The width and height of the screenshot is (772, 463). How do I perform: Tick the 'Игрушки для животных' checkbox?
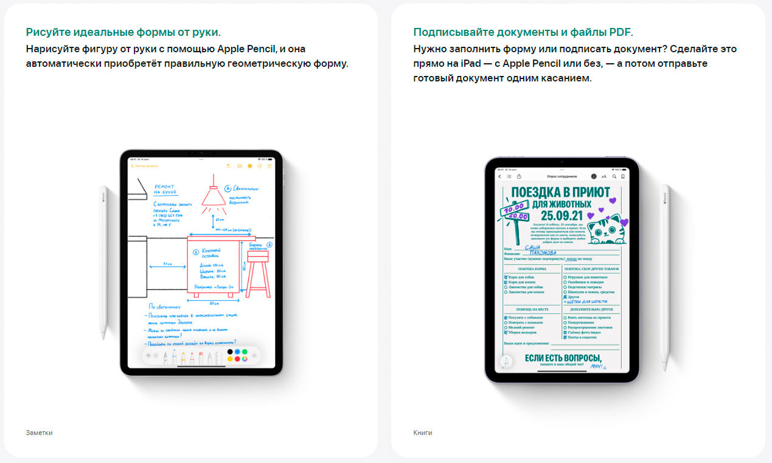[565, 277]
